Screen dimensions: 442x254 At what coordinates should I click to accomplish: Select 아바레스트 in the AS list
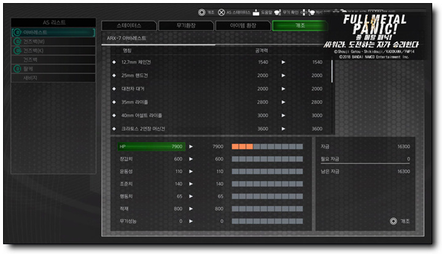point(53,32)
